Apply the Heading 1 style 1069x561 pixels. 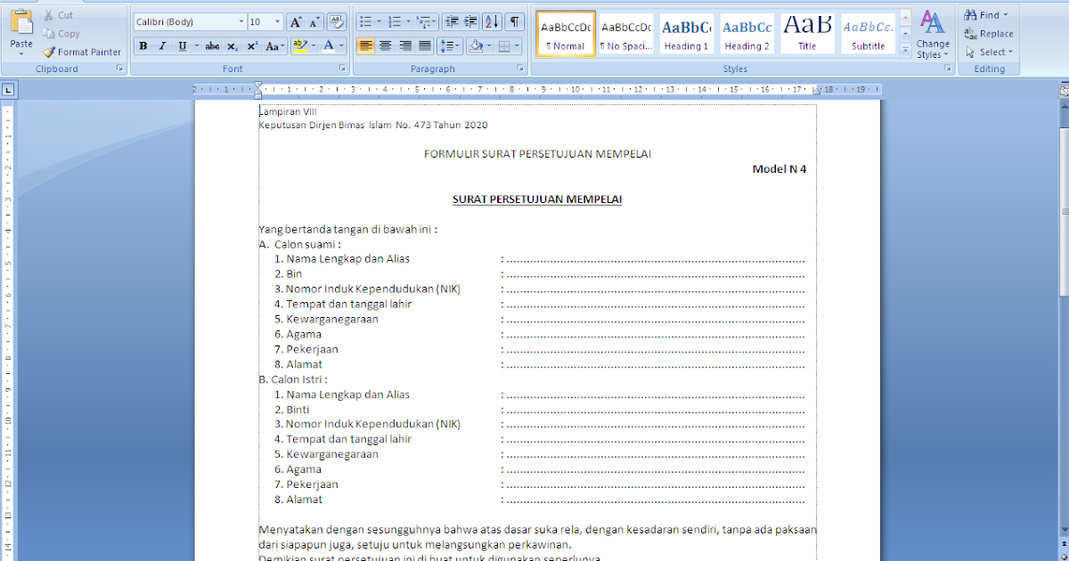686,34
